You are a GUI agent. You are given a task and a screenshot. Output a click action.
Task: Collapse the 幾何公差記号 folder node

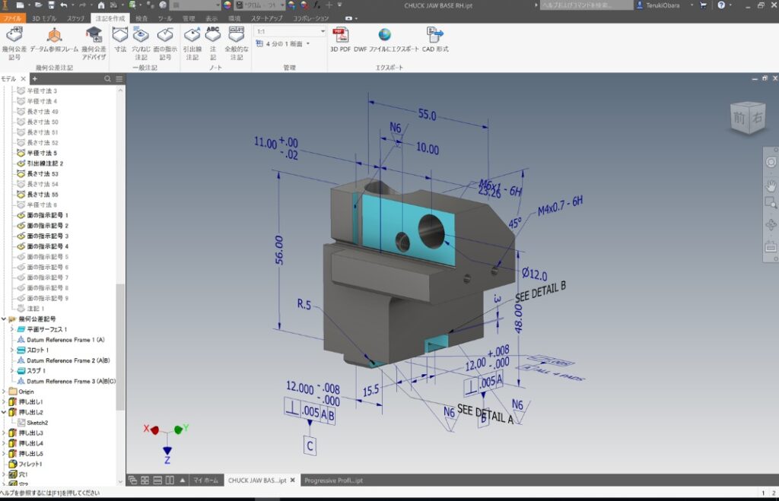tap(5, 319)
